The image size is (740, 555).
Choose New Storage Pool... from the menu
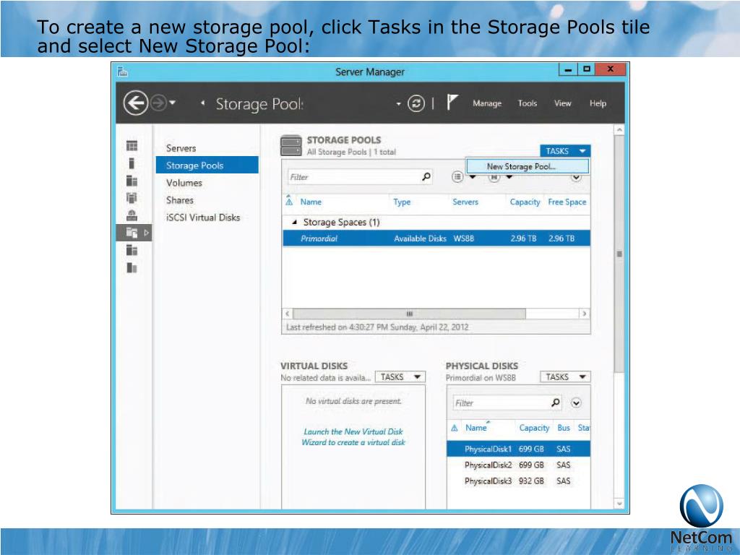click(x=528, y=166)
